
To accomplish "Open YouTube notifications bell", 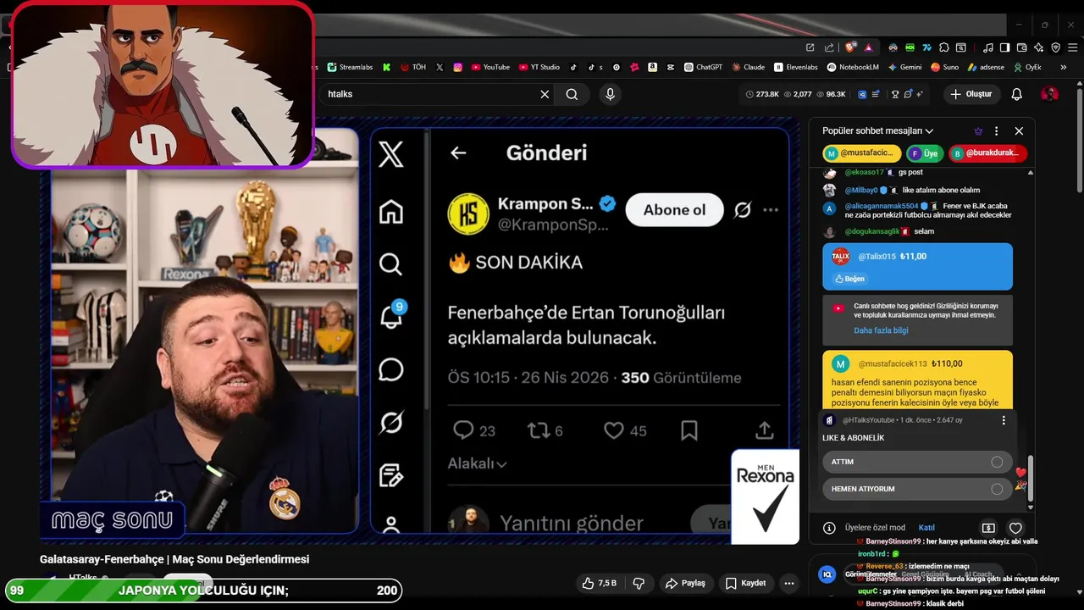I will tap(1016, 94).
